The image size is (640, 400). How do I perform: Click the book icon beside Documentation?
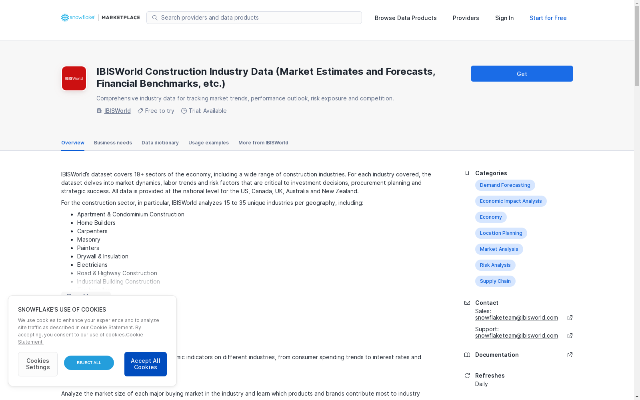point(467,355)
